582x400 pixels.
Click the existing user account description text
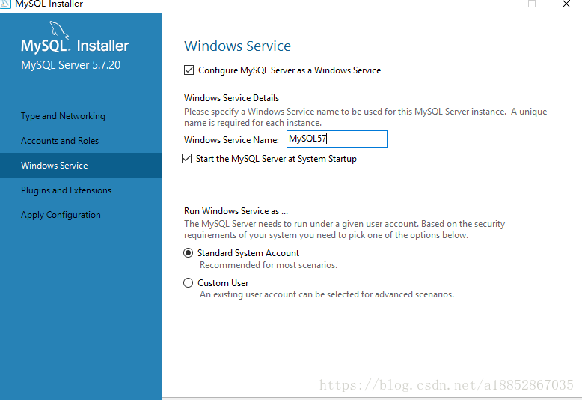(327, 294)
